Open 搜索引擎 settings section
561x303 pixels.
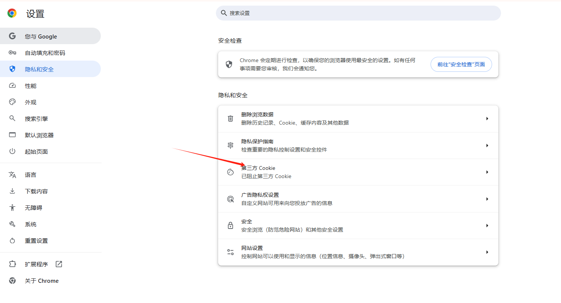click(x=50, y=119)
